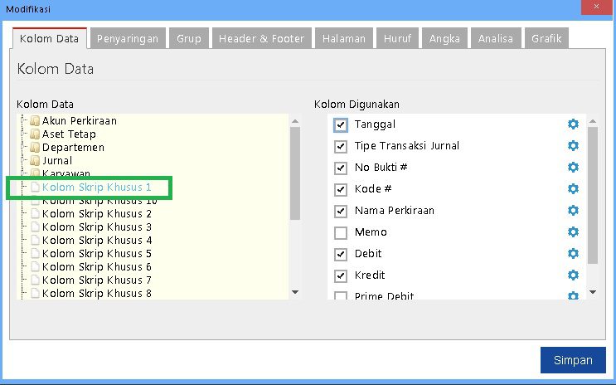Expand the Akun Perkiraan folder
Screen dimensions: 616x385
coord(24,121)
